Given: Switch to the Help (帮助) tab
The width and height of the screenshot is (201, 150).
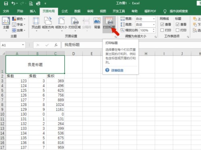Looking at the screenshot, I should point(135,11).
